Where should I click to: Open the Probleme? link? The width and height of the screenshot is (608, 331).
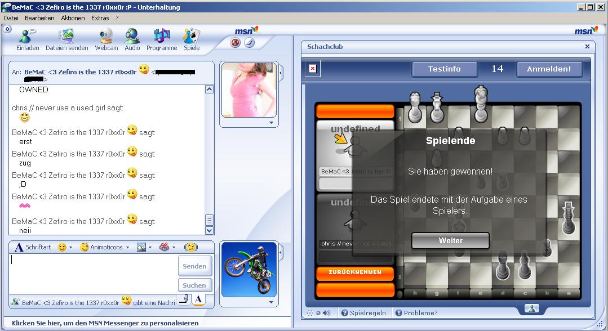[416, 313]
